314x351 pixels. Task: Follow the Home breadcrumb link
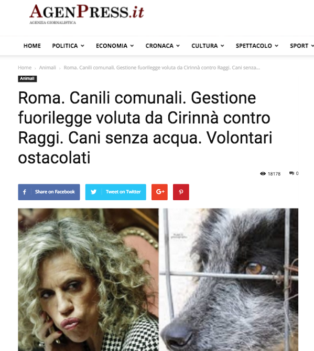(x=25, y=68)
